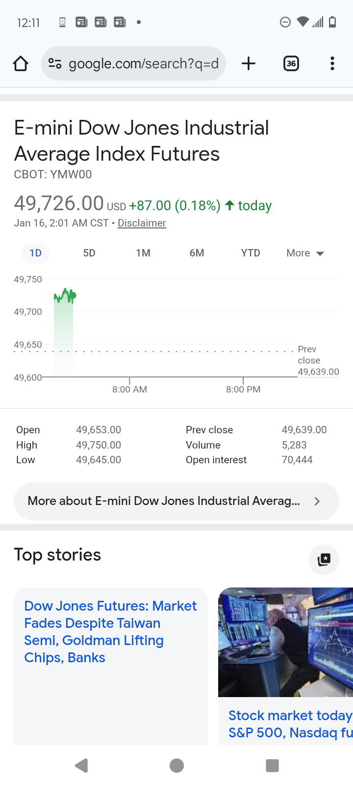Open Dow Jones Futures Market Fades story
The width and height of the screenshot is (353, 786).
click(110, 632)
